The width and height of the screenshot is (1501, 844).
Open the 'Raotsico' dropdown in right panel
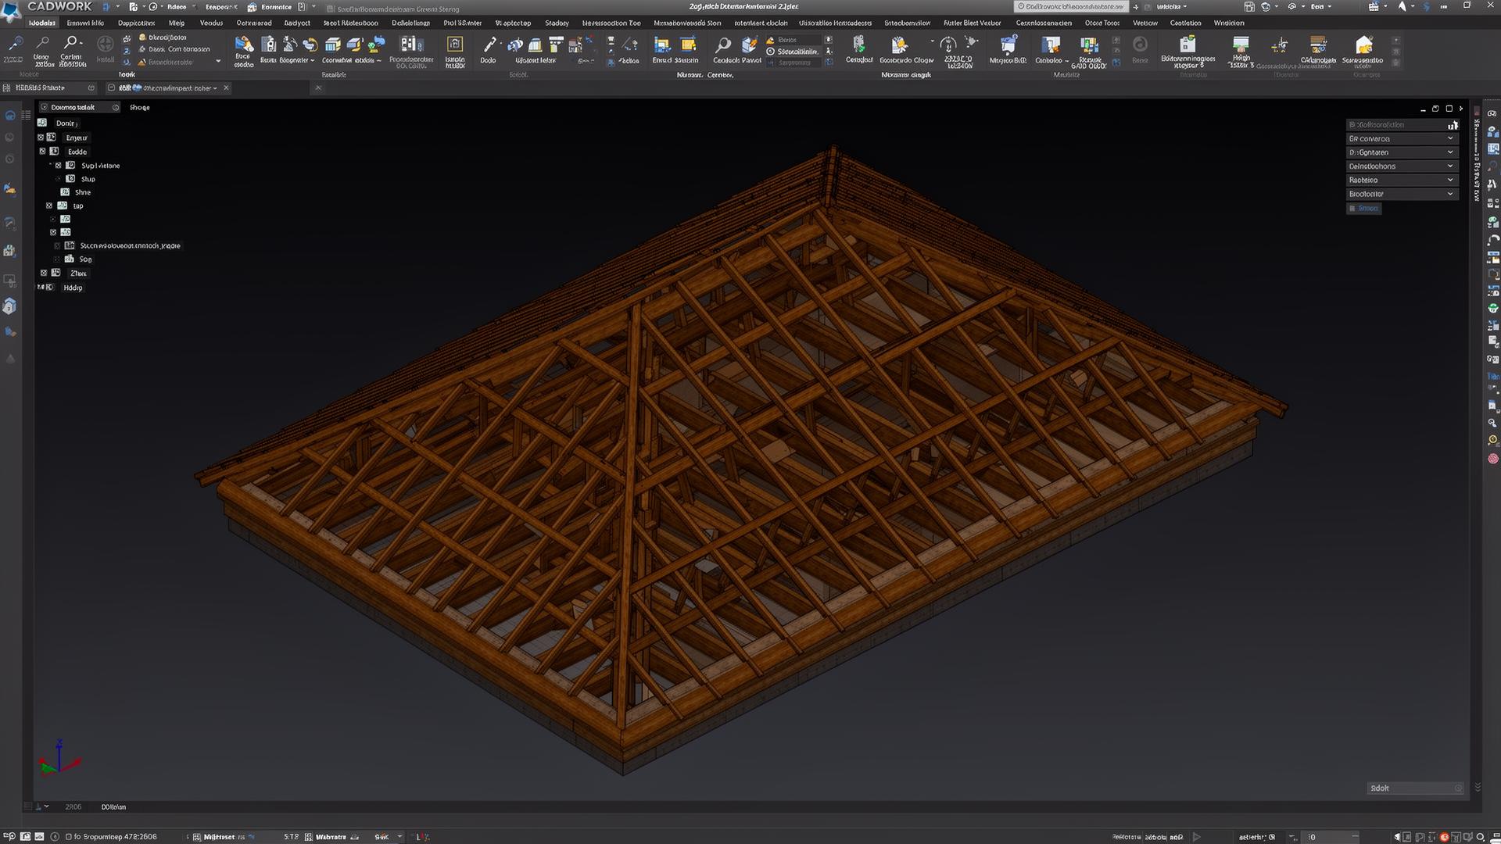pos(1402,181)
